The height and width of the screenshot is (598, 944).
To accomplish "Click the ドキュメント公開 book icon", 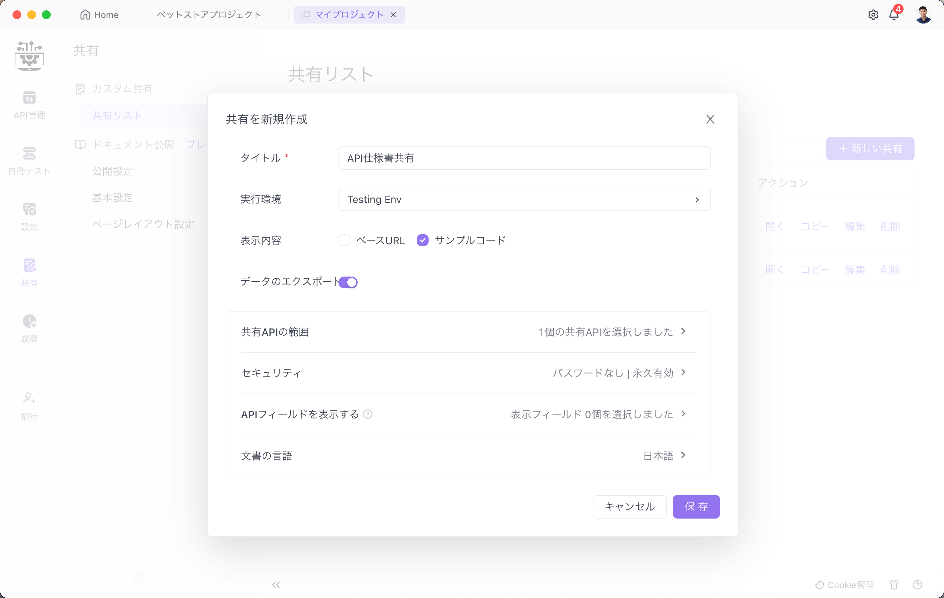I will tap(80, 145).
